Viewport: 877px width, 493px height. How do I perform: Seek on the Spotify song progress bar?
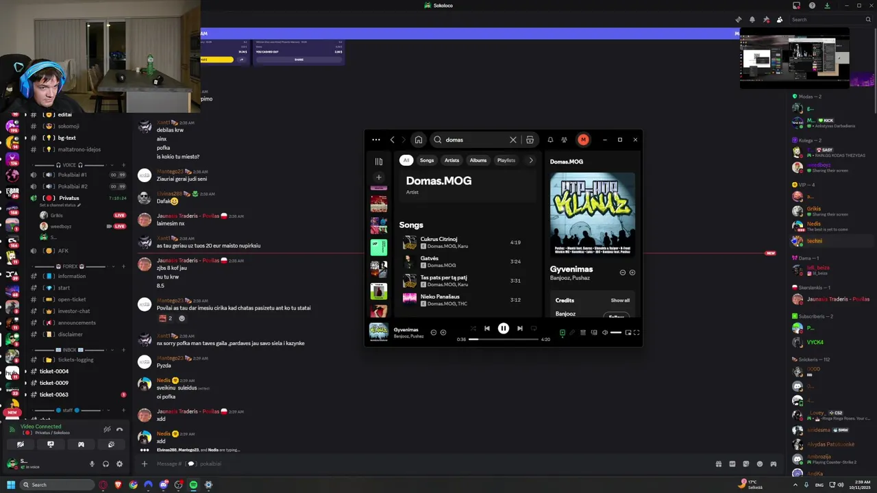[x=504, y=339]
